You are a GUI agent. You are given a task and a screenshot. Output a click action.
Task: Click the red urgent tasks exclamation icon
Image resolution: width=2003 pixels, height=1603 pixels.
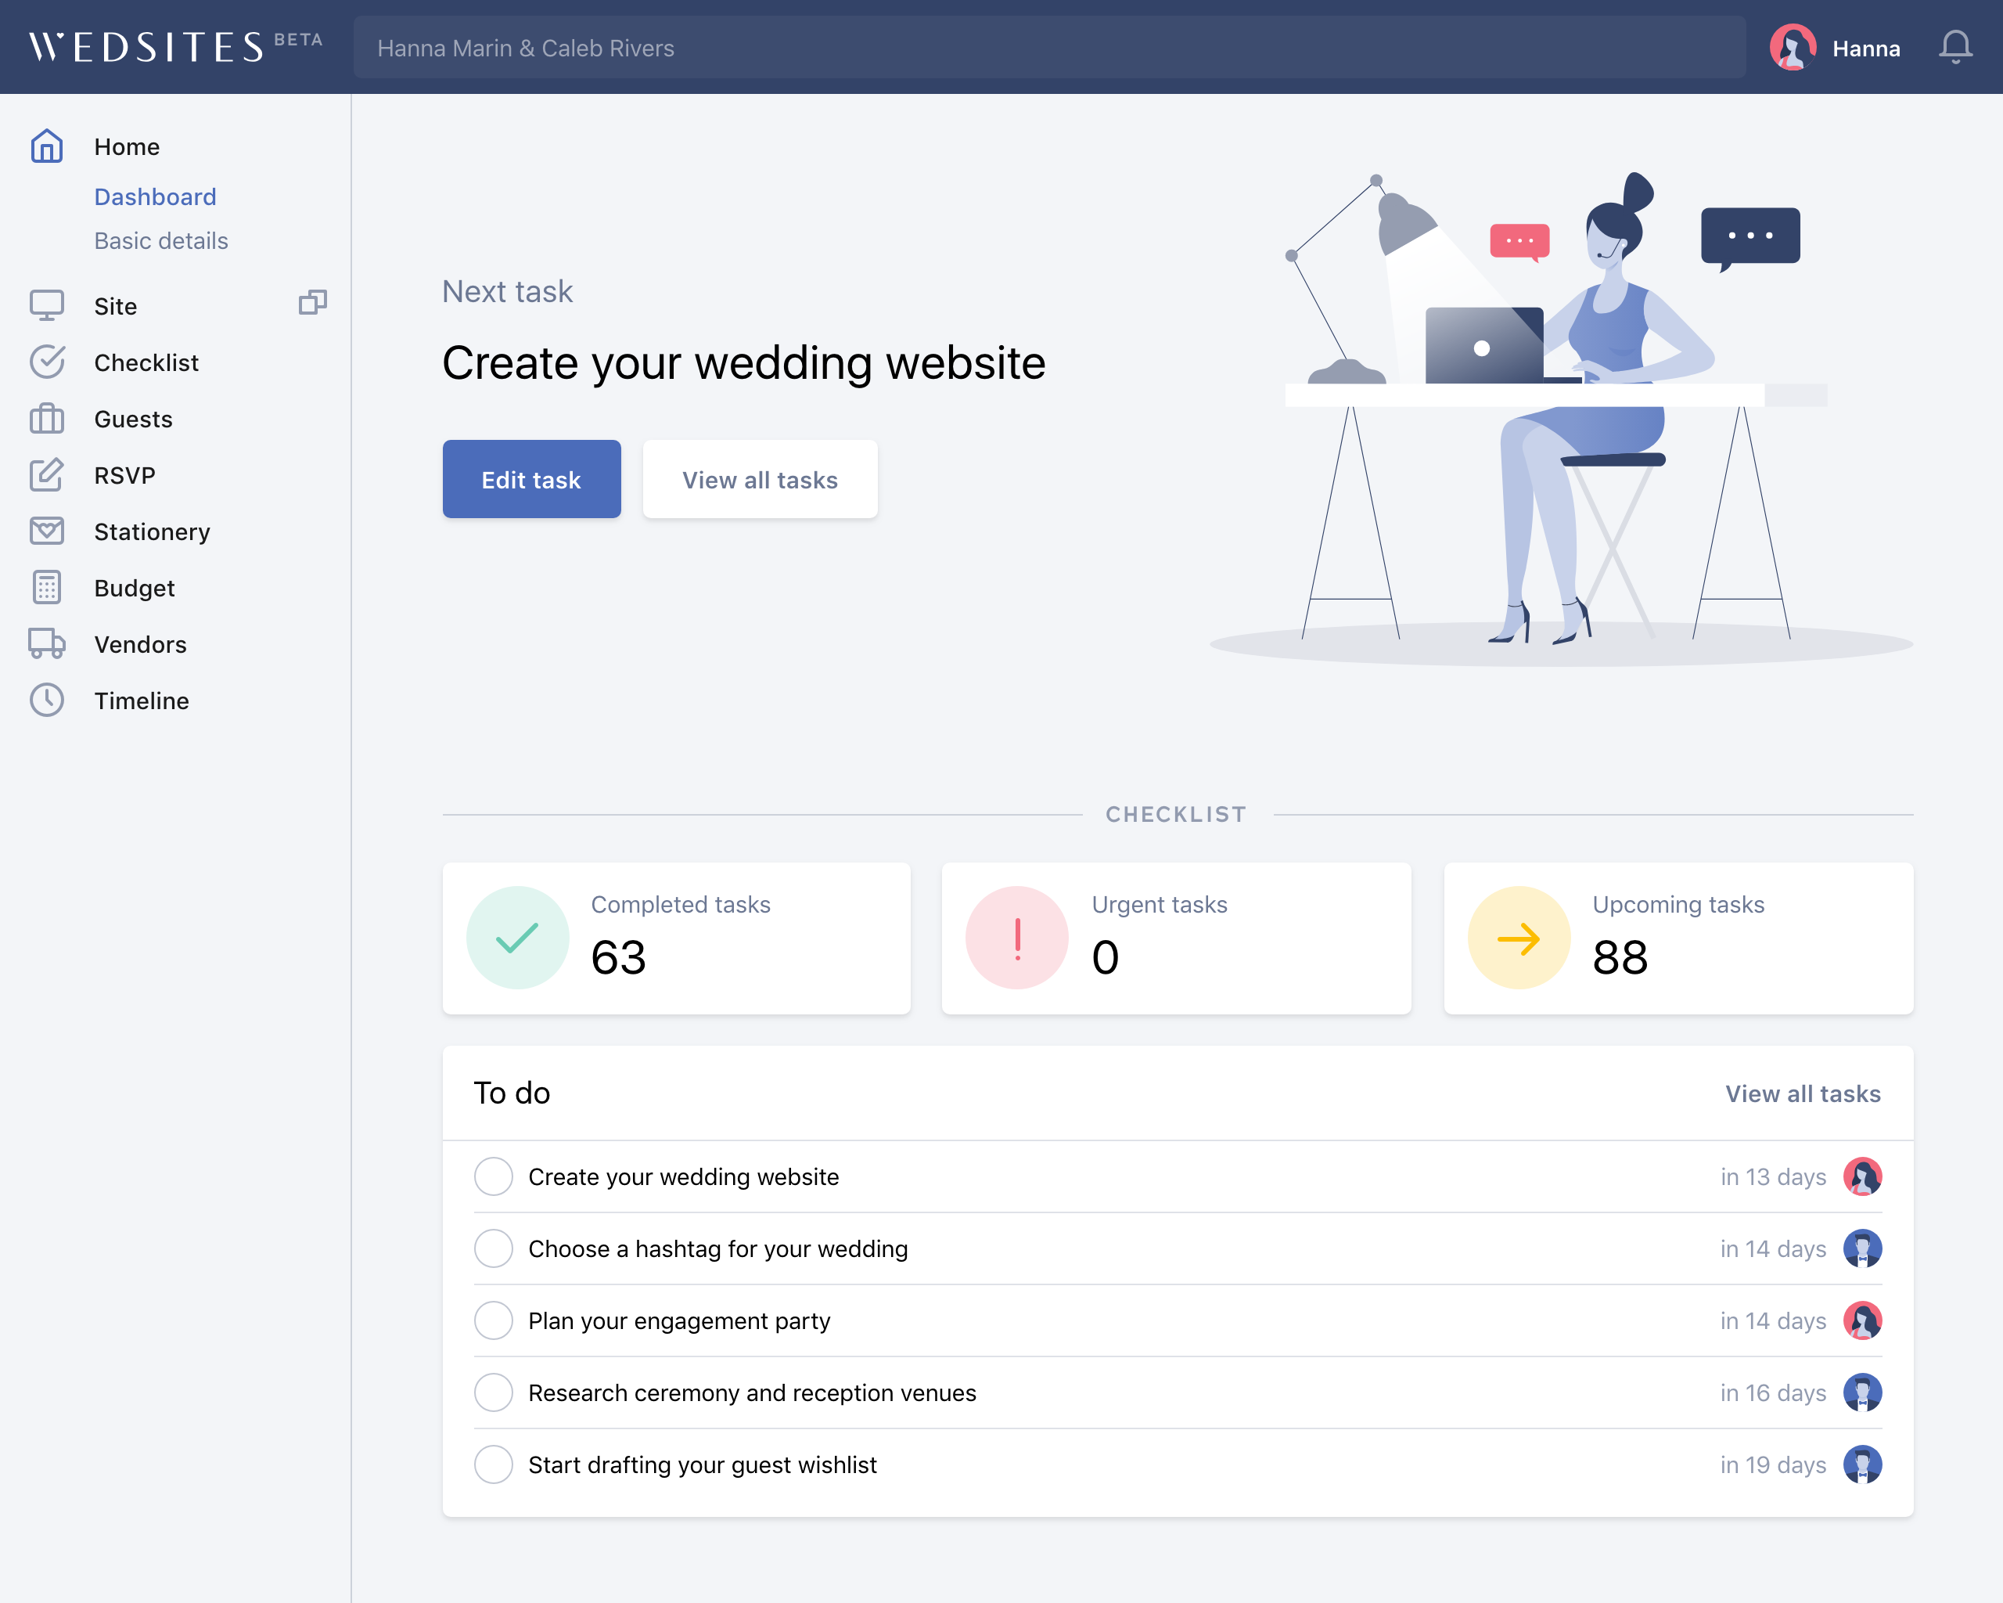pyautogui.click(x=1017, y=938)
